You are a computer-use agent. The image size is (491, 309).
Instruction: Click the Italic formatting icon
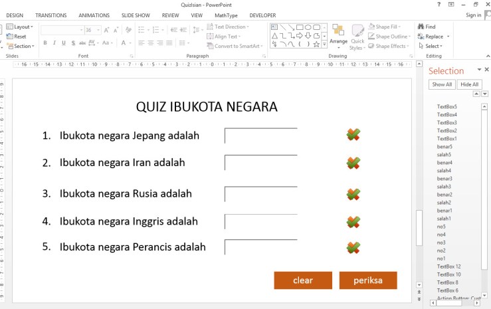[x=54, y=43]
